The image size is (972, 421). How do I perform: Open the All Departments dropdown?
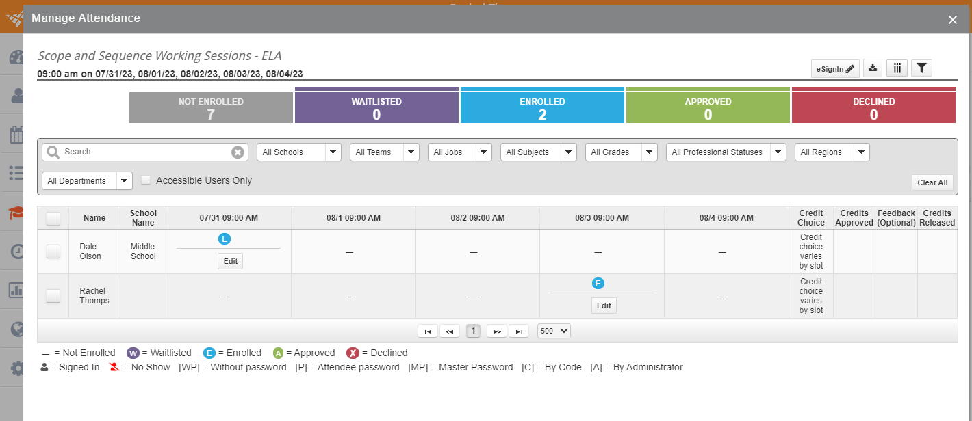pos(88,180)
